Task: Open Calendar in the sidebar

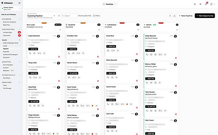Action: coord(6,52)
